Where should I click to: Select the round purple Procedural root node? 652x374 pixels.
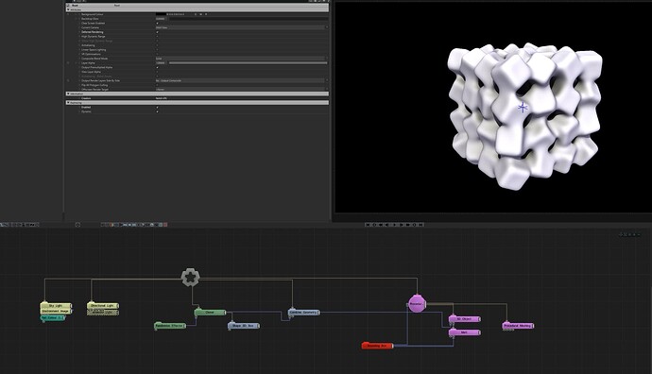click(417, 304)
